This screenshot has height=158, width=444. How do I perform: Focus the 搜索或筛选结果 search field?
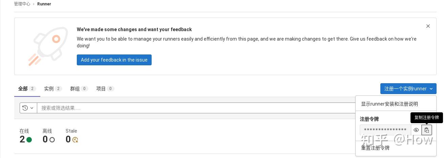196,108
